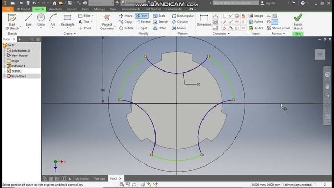
Task: Apply the Concentric constraint
Action: 237,16
